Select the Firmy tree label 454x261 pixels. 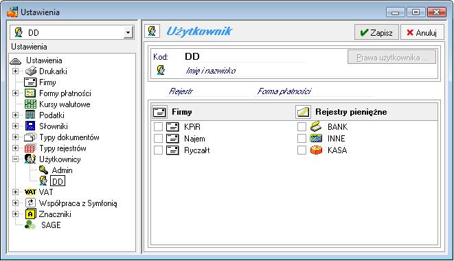click(x=47, y=82)
